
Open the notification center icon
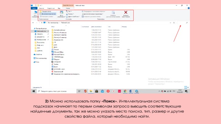click(x=186, y=91)
